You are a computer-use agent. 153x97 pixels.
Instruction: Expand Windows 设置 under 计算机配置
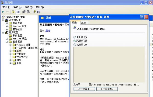7,26
